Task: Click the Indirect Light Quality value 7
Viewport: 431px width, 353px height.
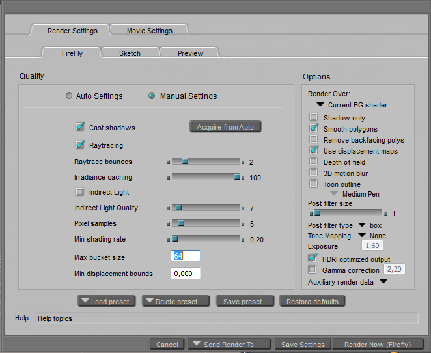Action: pos(252,208)
